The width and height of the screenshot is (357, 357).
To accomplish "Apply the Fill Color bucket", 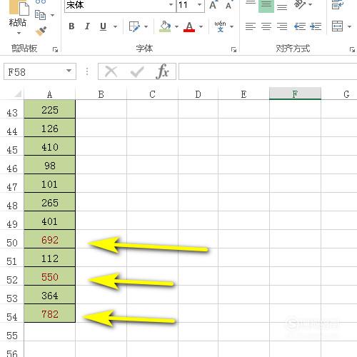I will [166, 26].
